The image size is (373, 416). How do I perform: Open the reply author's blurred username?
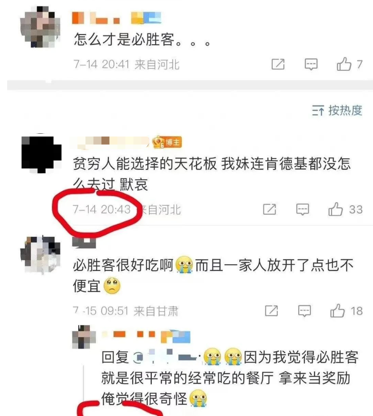click(146, 336)
